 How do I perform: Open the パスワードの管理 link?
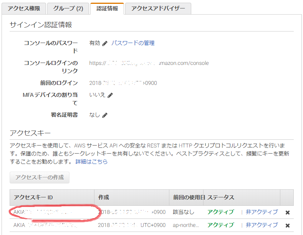click(x=133, y=43)
